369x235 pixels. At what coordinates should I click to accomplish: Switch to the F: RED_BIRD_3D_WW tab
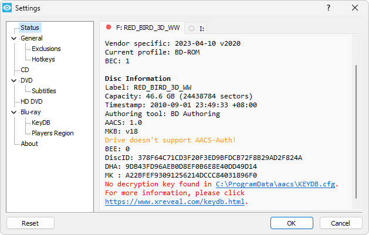[142, 28]
